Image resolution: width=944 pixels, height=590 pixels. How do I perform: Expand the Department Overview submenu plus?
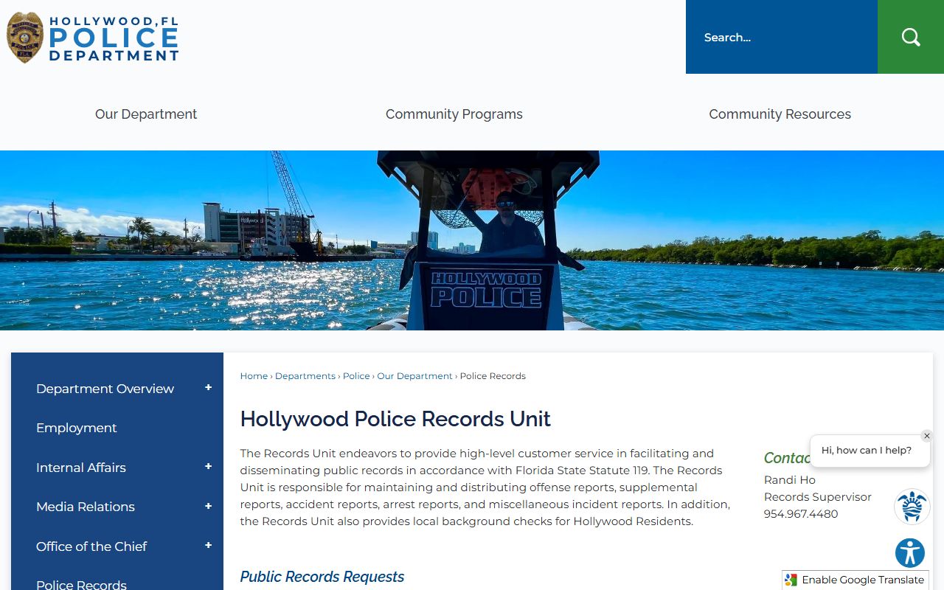pyautogui.click(x=209, y=388)
